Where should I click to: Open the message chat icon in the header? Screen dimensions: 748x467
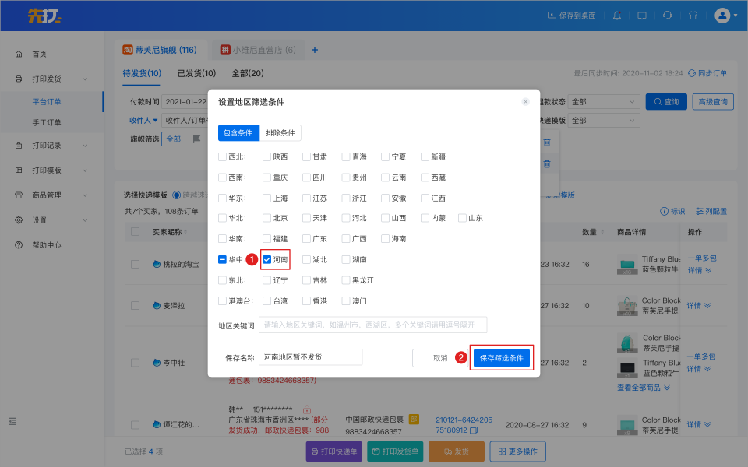tap(642, 15)
